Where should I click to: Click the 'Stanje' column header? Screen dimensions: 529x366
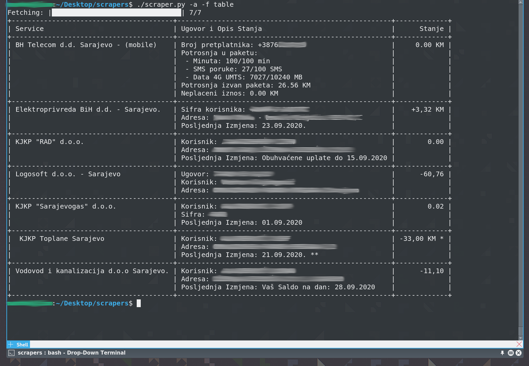tap(432, 29)
